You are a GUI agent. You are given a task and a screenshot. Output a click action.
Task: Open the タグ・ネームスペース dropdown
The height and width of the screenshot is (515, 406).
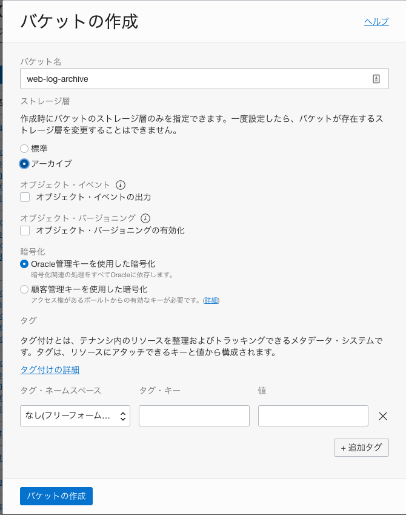75,416
